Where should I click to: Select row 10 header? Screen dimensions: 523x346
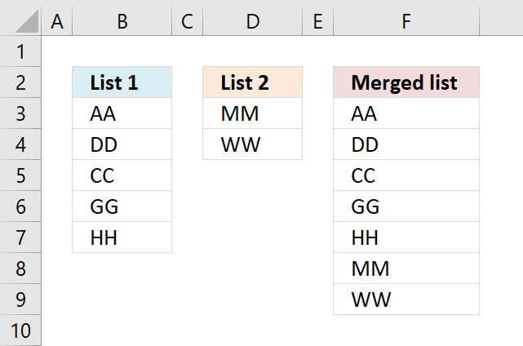[20, 330]
